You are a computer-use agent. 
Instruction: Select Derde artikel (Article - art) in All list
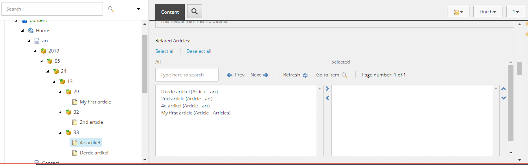click(189, 92)
